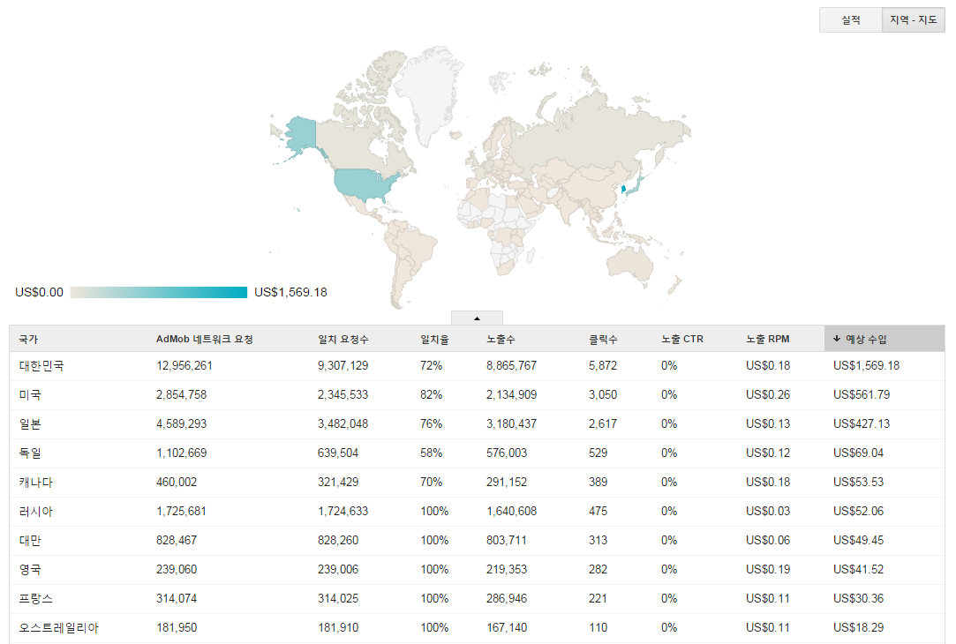This screenshot has width=956, height=644.
Task: Click the sort arrow icon beside 예상 수입
Action: click(x=837, y=339)
